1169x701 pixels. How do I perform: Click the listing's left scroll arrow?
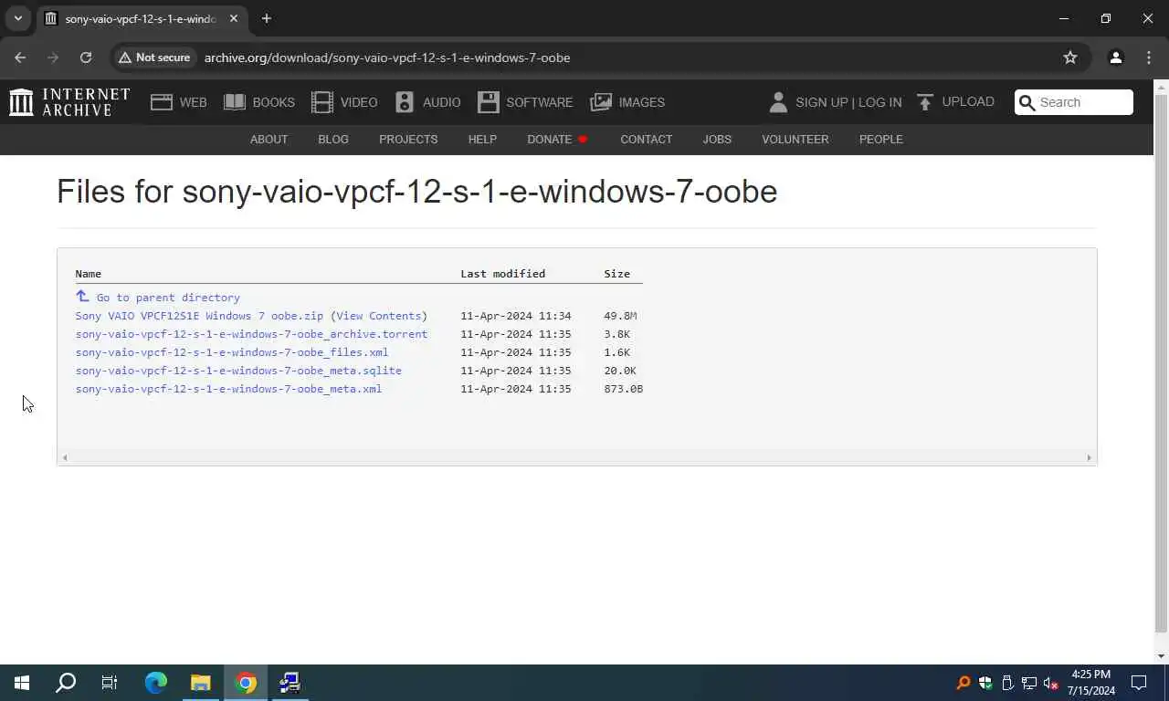[64, 457]
